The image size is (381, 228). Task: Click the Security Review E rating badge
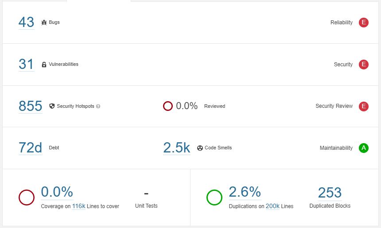click(x=364, y=106)
